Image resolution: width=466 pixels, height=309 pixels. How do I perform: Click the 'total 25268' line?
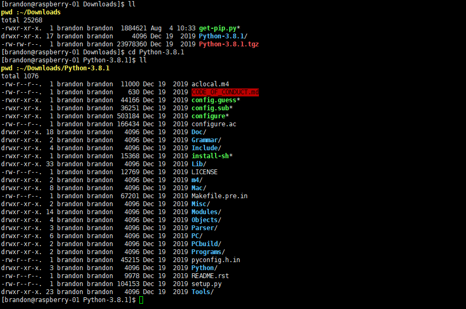(x=22, y=20)
